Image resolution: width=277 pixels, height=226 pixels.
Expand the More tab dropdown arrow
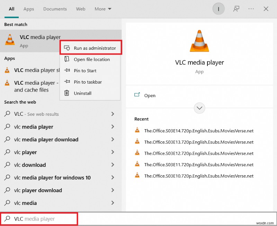(109, 9)
